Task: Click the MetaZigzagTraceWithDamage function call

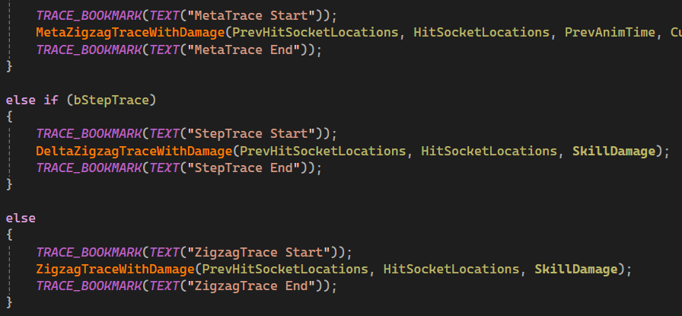Action: pyautogui.click(x=130, y=34)
